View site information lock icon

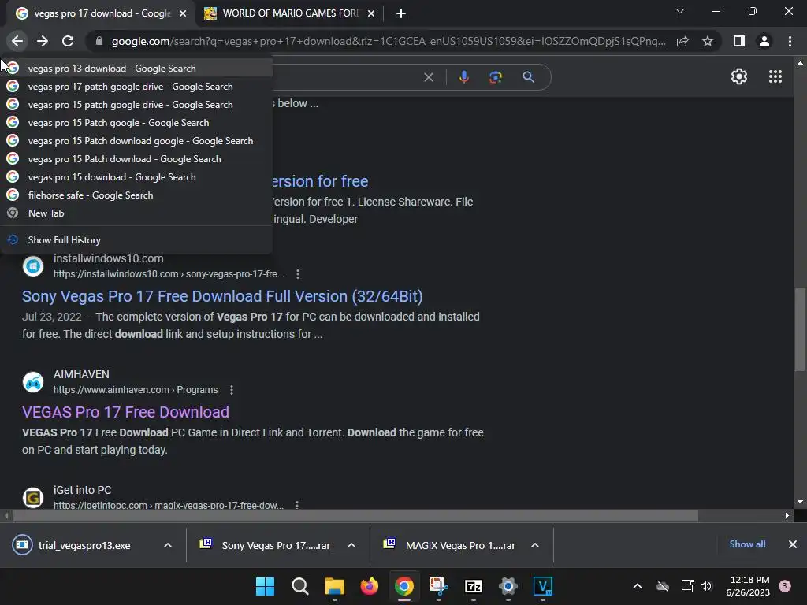coord(99,41)
